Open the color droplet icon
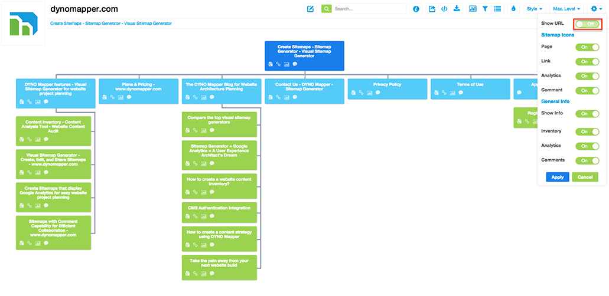The image size is (609, 296). (x=513, y=8)
